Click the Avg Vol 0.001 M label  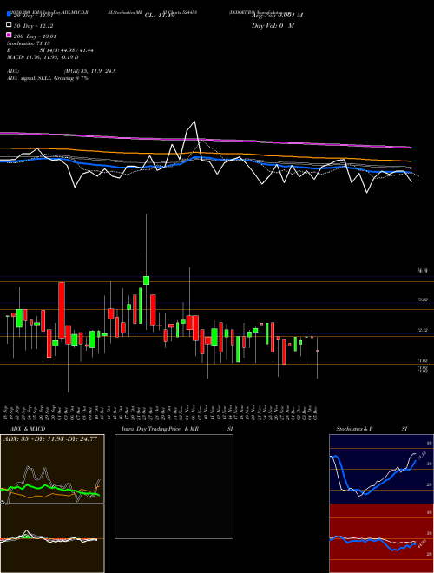pyautogui.click(x=277, y=15)
